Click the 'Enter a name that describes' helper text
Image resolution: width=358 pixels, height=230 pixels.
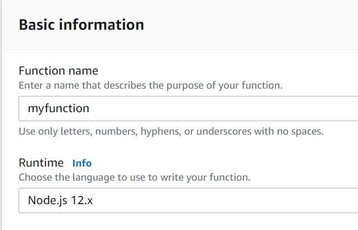click(151, 86)
